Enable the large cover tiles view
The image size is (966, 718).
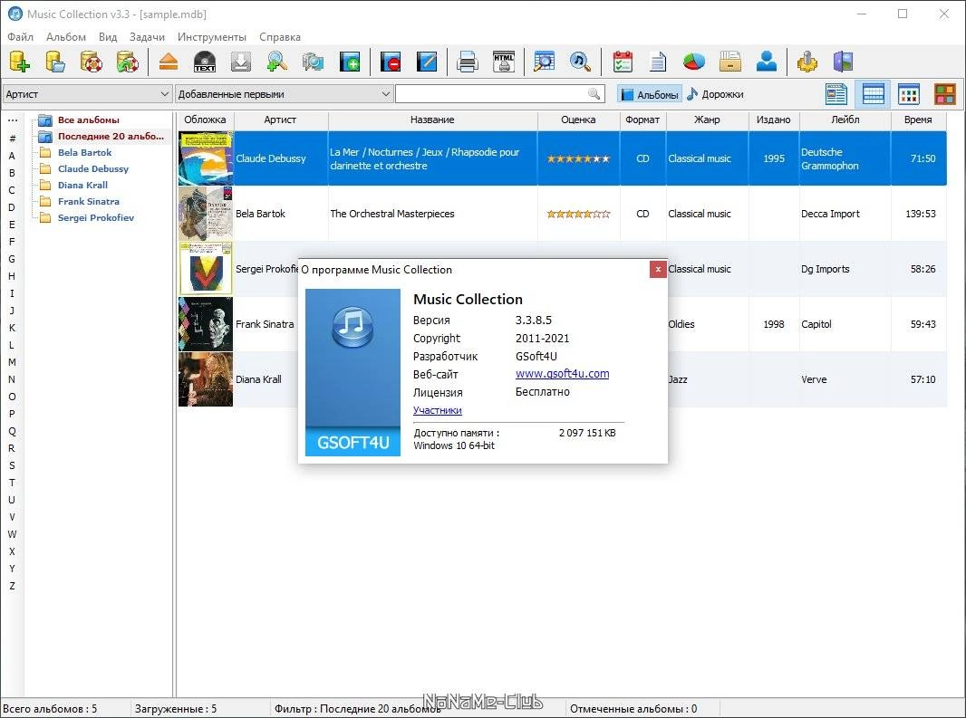click(945, 94)
